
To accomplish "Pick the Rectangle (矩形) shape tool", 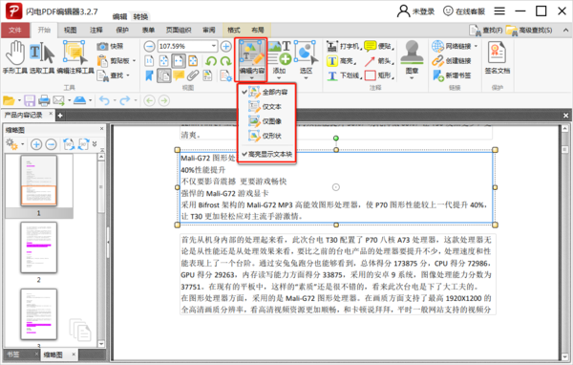I will 379,75.
